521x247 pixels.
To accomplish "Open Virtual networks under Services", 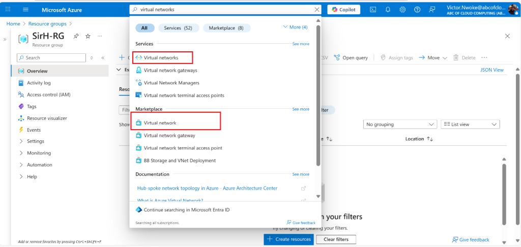I will pyautogui.click(x=161, y=57).
